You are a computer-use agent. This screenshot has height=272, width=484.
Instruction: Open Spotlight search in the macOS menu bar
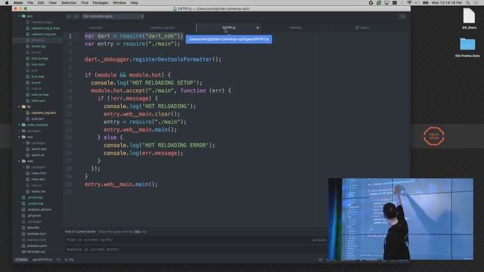tap(468, 3)
